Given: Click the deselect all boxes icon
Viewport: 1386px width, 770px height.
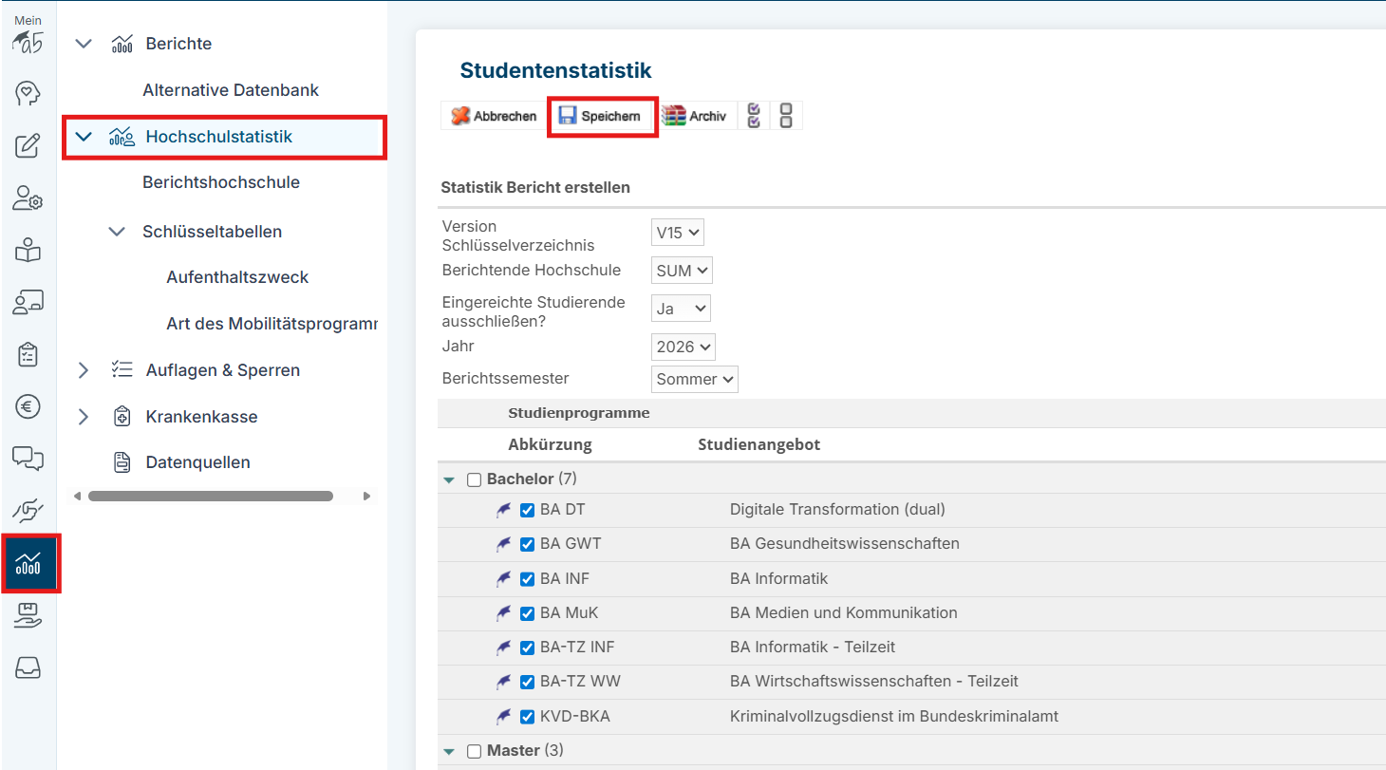Looking at the screenshot, I should [x=785, y=116].
